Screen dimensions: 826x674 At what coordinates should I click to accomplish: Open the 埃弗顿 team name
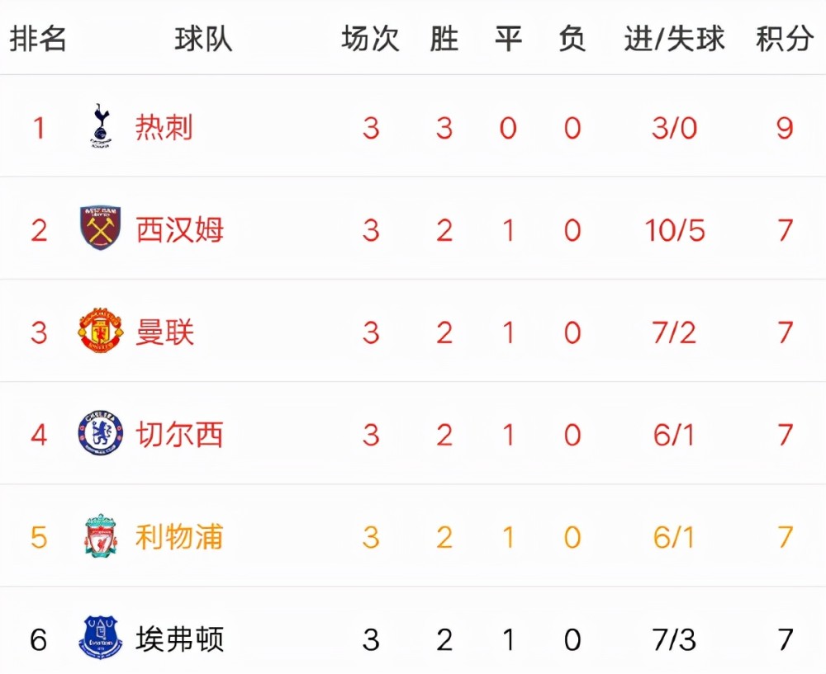179,639
